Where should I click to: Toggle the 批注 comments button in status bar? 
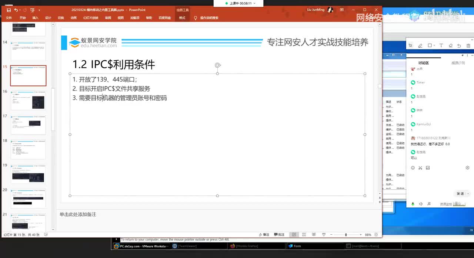coord(280,235)
